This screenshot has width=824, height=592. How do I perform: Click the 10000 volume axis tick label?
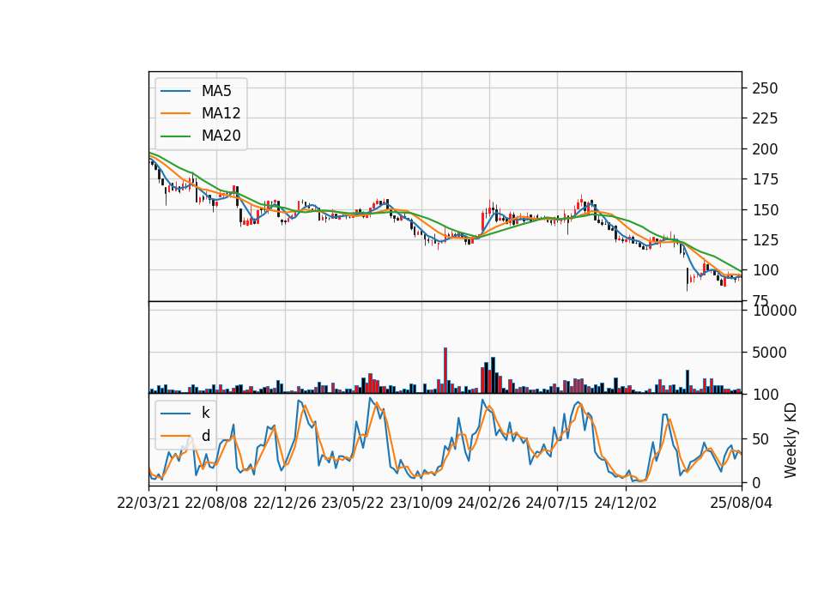pyautogui.click(x=774, y=311)
